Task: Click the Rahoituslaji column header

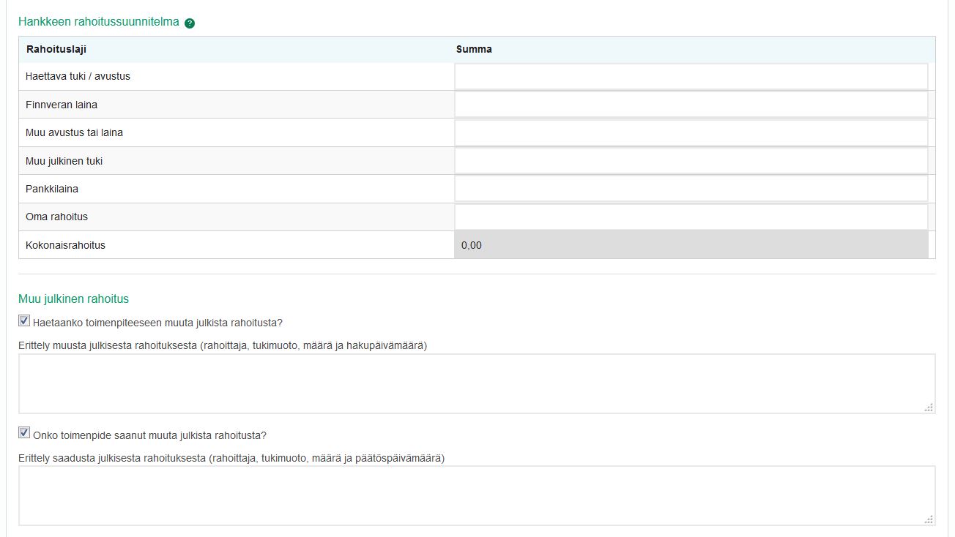Action: [x=56, y=50]
